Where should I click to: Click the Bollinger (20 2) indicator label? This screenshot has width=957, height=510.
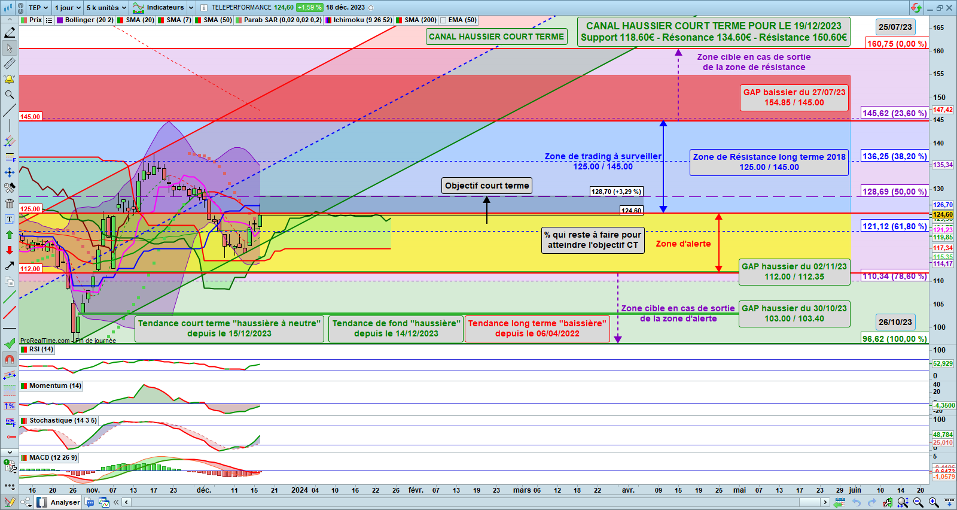(x=85, y=20)
